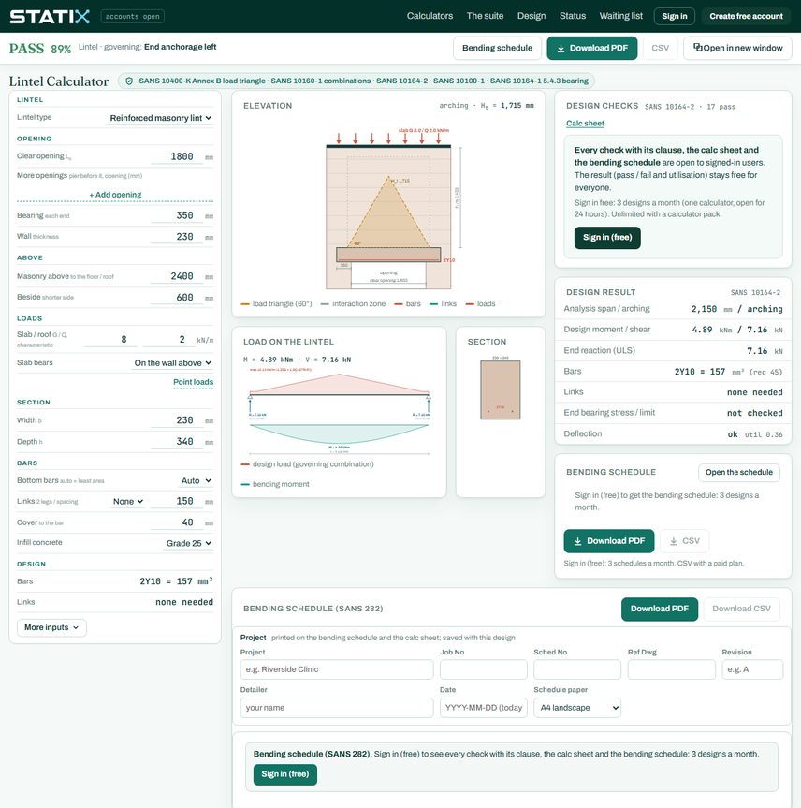Edit Masonry above value 2400
Screen dimensions: 801x808
click(x=177, y=276)
